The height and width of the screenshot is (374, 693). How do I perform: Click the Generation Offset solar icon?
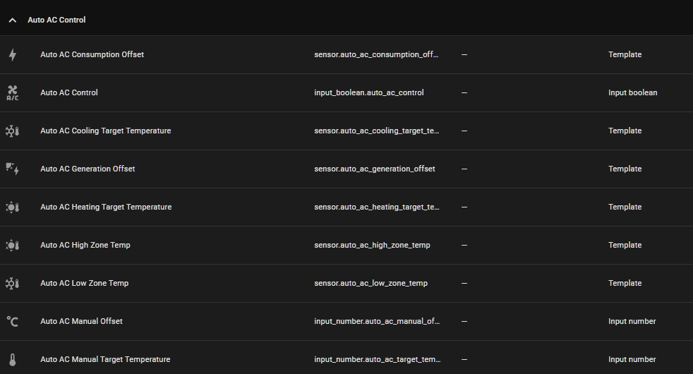(x=13, y=169)
